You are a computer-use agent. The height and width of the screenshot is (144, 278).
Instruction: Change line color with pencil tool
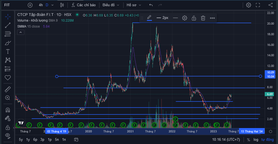point(149,18)
